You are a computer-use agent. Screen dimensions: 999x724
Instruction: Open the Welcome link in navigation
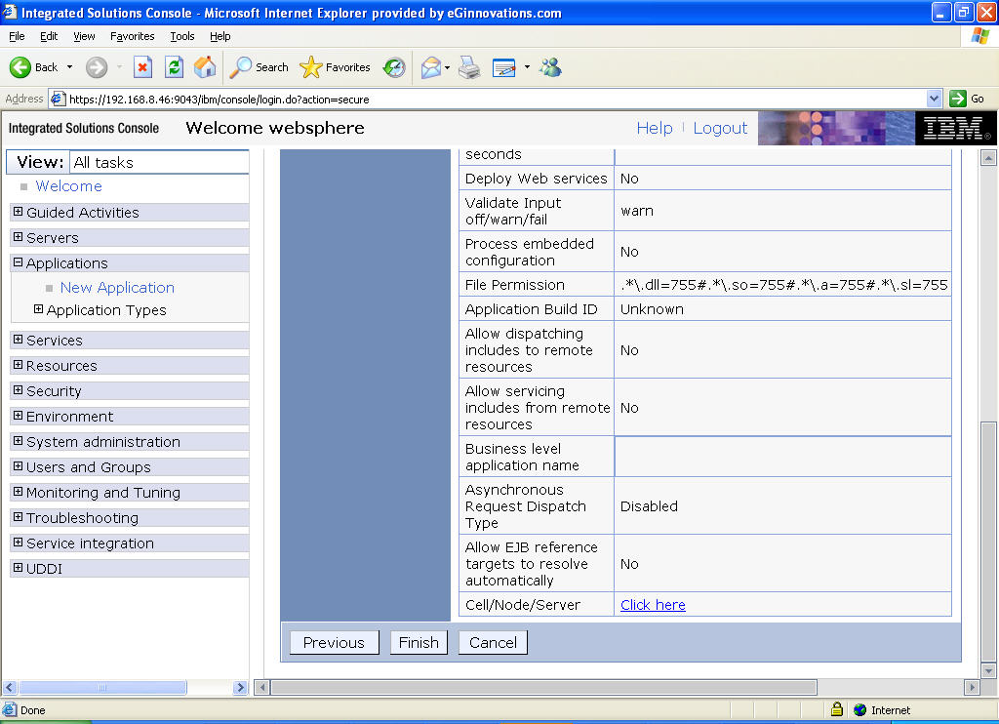click(69, 186)
